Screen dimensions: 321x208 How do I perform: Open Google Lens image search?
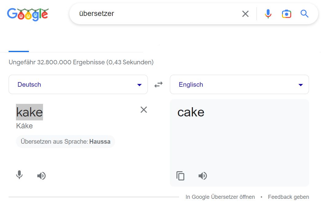[x=286, y=14]
